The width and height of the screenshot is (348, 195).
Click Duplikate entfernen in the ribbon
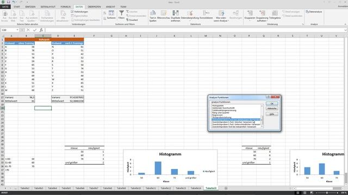[175, 16]
